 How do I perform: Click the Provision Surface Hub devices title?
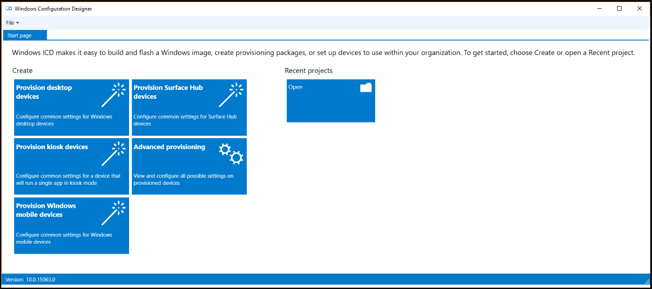point(168,92)
